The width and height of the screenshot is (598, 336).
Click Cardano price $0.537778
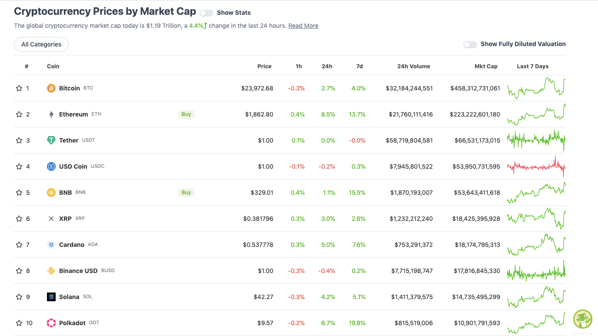click(x=258, y=245)
